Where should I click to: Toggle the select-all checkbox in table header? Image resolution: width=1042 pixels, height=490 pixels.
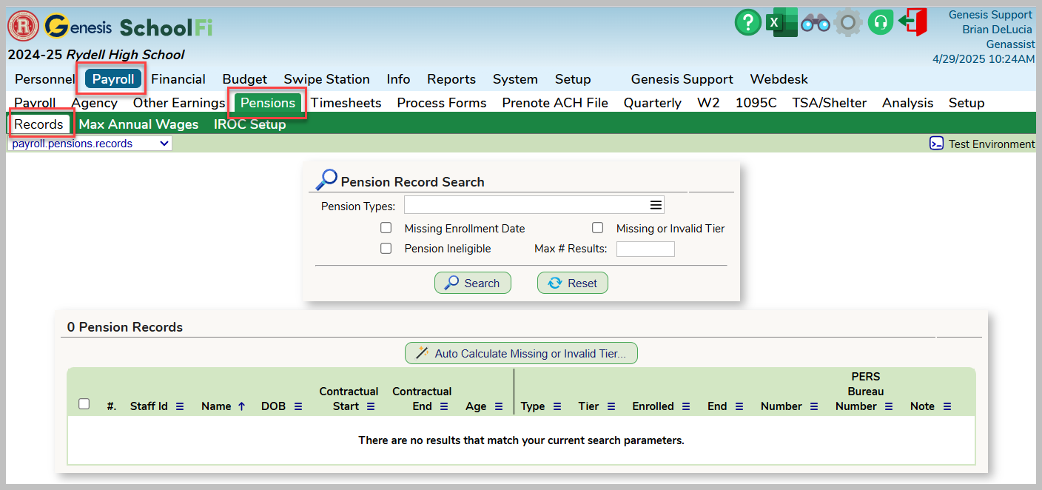click(x=84, y=403)
